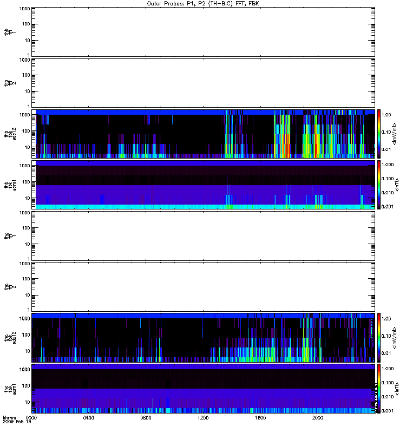Click the thc fbk scm1 spectrogram
The width and height of the screenshot is (406, 433).
click(203, 389)
